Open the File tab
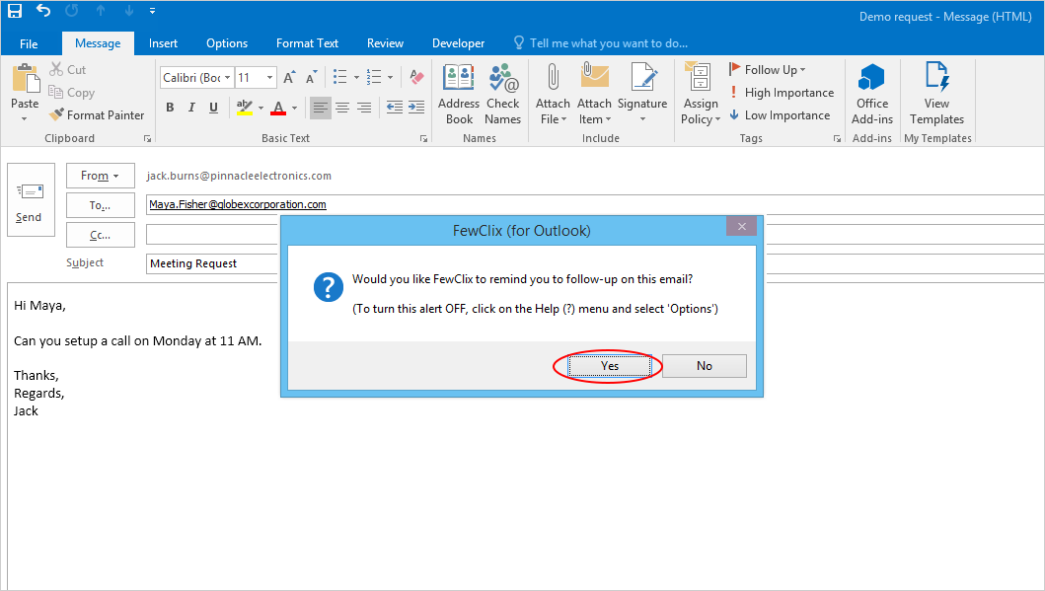The height and width of the screenshot is (591, 1045). [29, 44]
